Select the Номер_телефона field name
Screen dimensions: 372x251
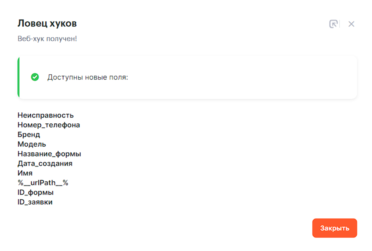pos(49,125)
